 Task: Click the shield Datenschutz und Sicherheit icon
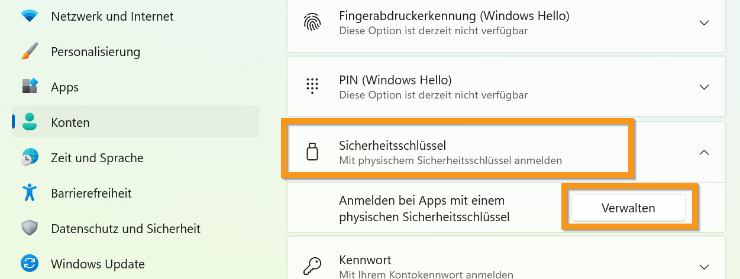(30, 228)
